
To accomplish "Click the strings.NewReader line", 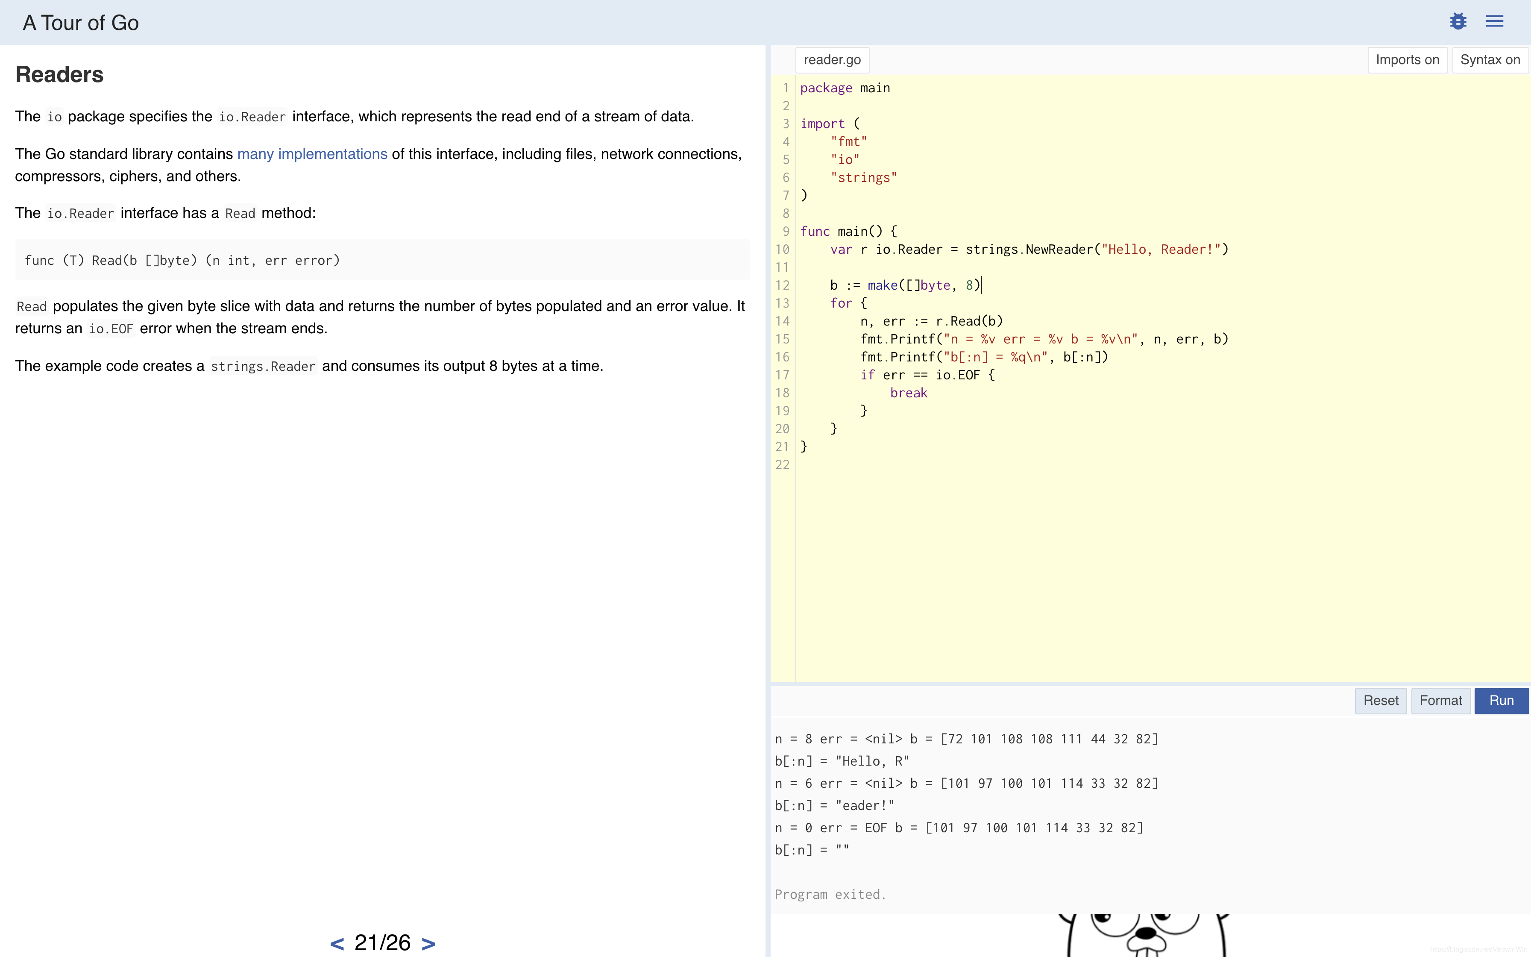I will (x=1029, y=250).
